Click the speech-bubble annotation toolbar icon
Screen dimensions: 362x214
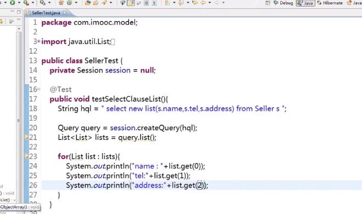123,3
